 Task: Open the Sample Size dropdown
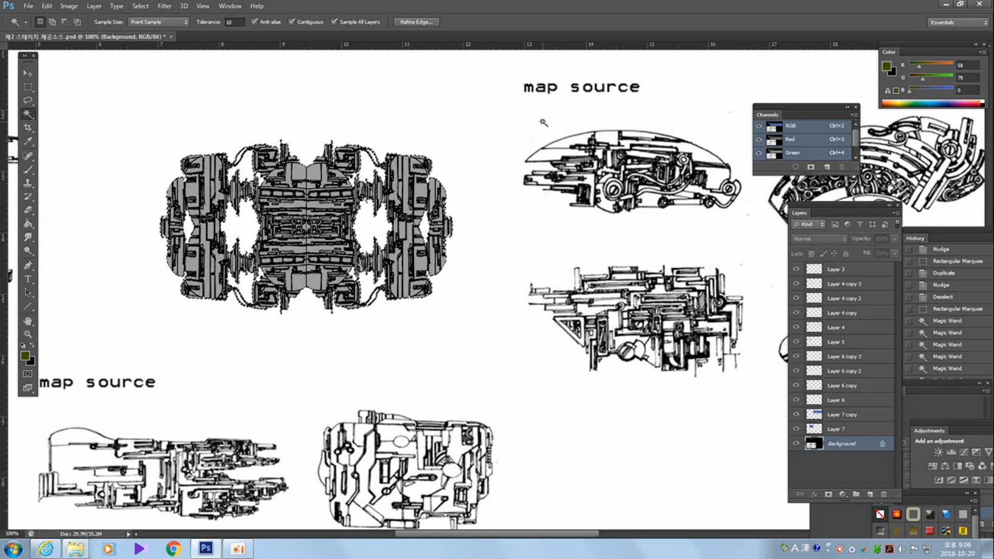pyautogui.click(x=159, y=22)
